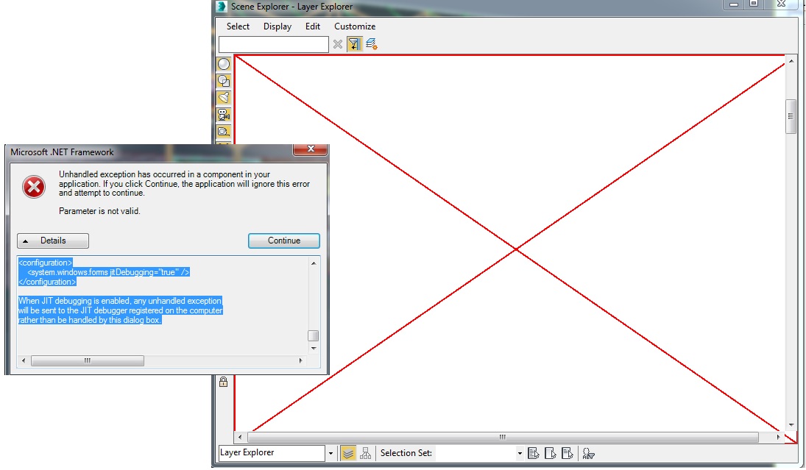
Task: Switch to hierarchy view using the bottom status icon
Action: tap(367, 453)
